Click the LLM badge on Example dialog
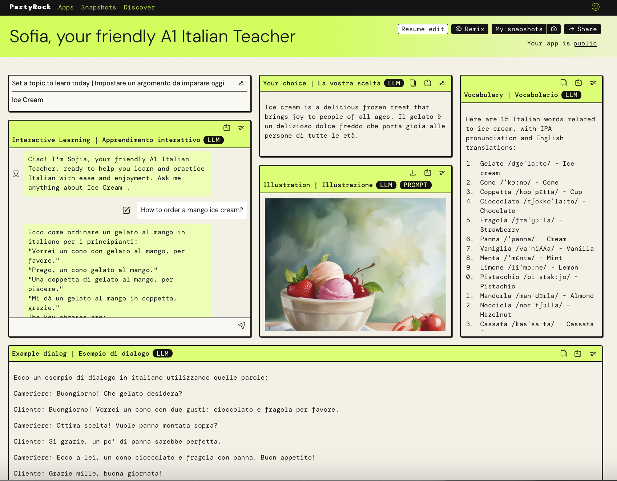 point(163,353)
